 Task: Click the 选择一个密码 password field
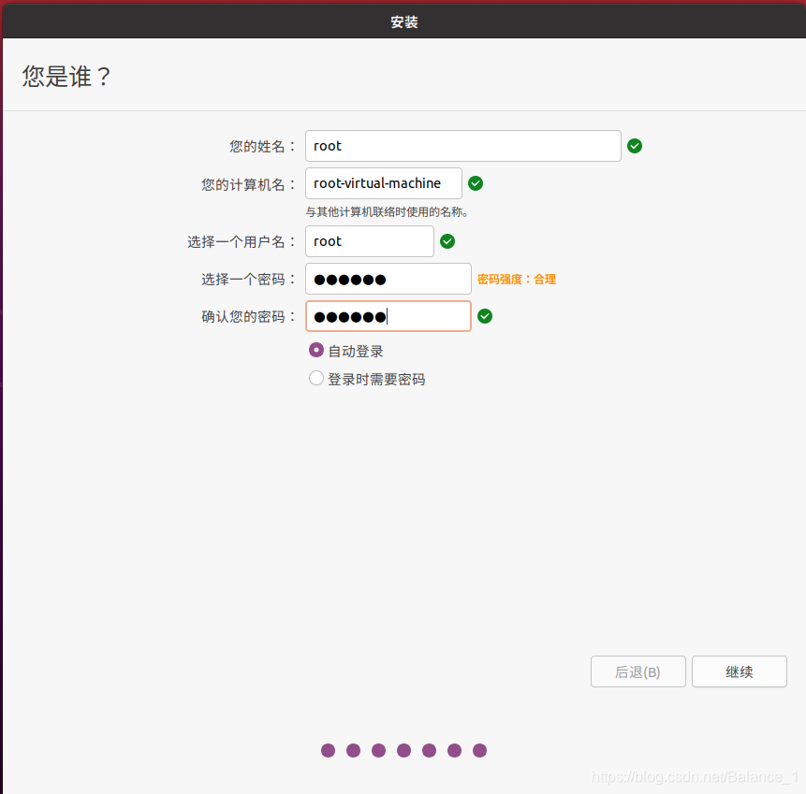tap(388, 279)
